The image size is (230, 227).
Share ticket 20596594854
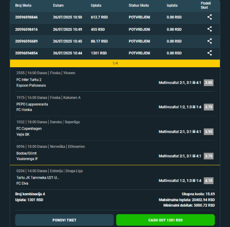click(209, 53)
